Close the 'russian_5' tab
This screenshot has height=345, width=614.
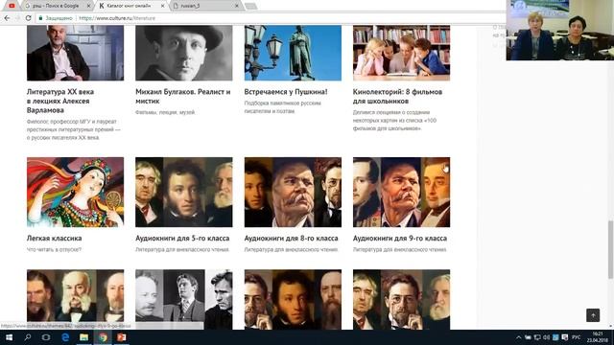237,6
